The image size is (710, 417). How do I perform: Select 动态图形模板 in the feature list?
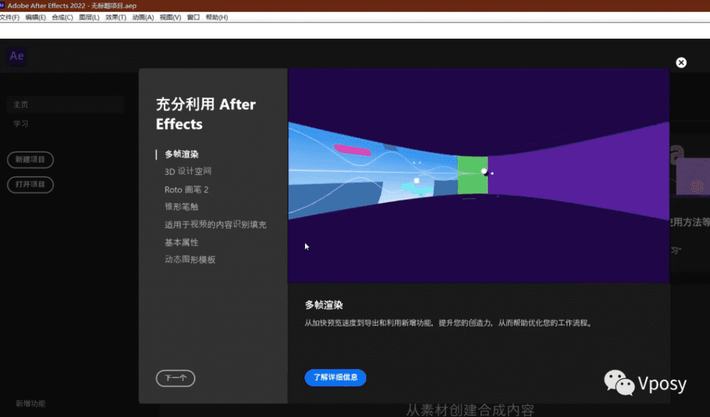point(190,260)
